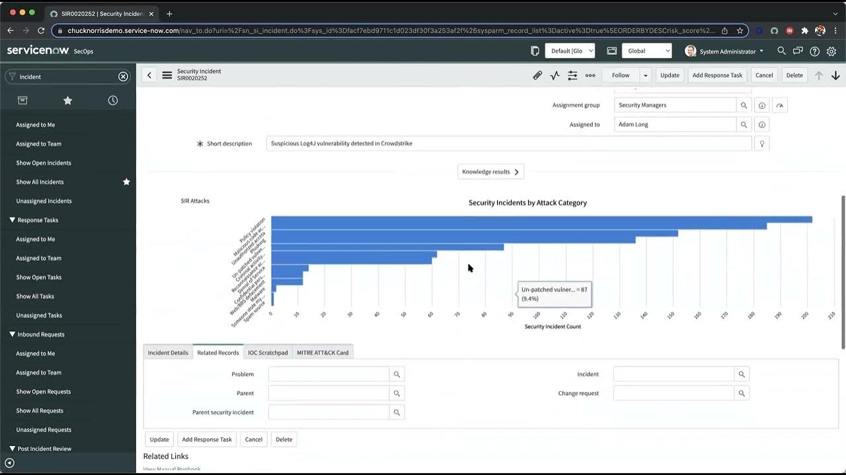Open System Administrator user menu
Image resolution: width=846 pixels, height=475 pixels.
point(724,51)
